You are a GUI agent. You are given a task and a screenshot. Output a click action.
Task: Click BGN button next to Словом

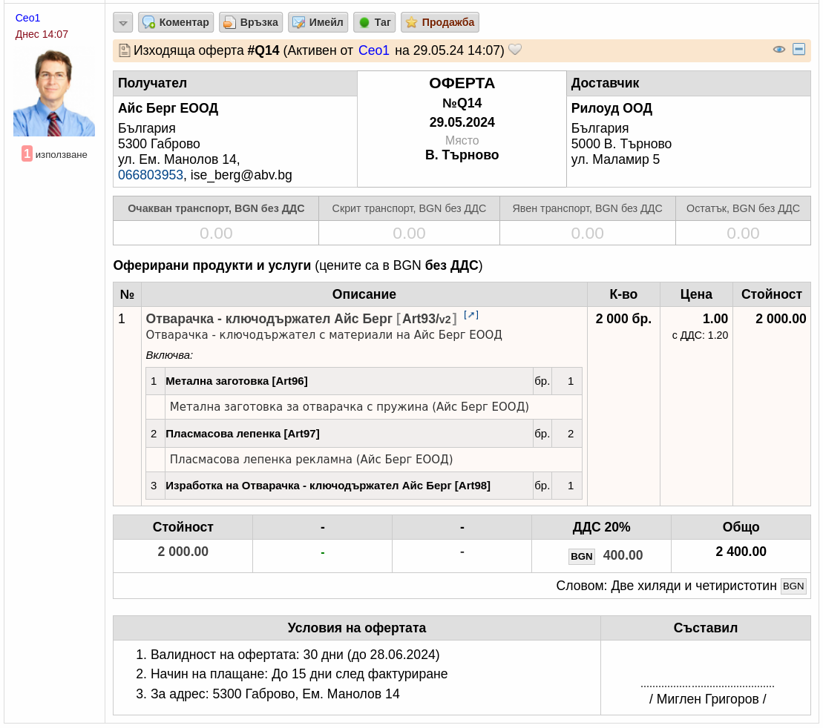[x=793, y=586]
